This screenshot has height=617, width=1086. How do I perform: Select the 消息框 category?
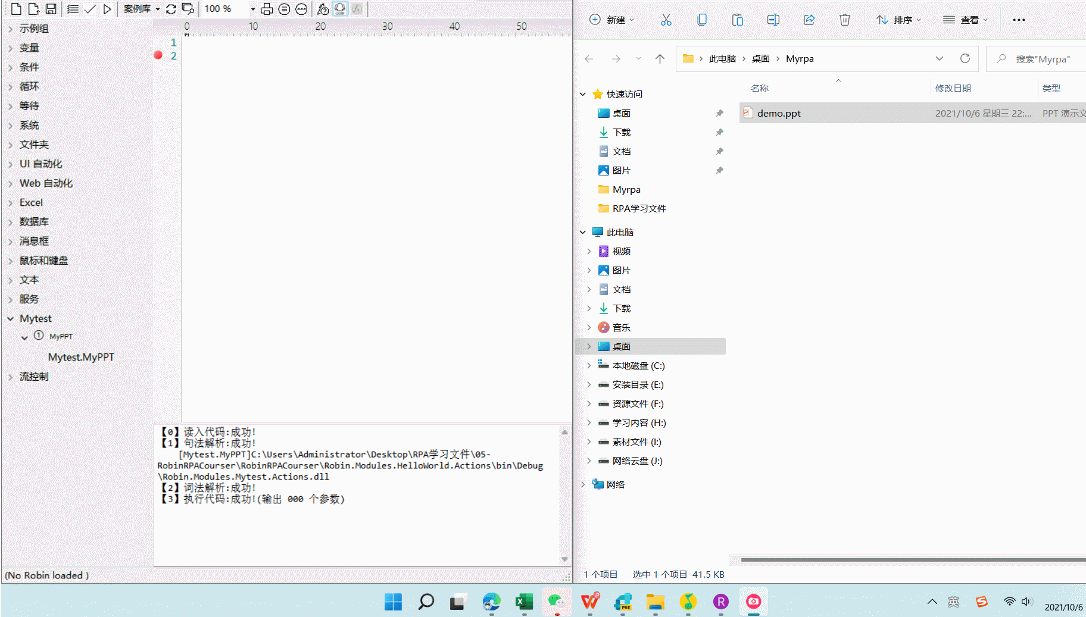(x=34, y=241)
